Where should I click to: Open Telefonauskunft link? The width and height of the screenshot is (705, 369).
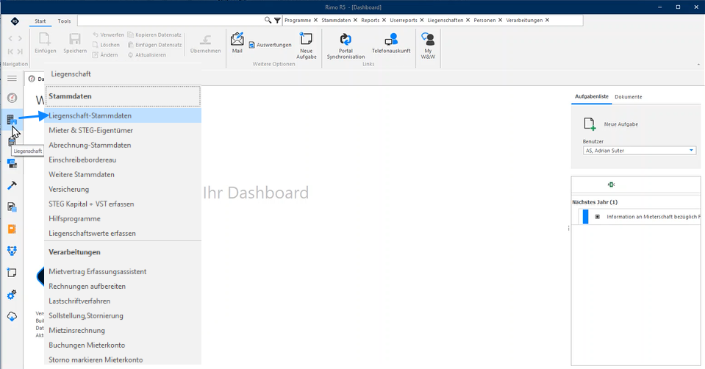(x=391, y=43)
